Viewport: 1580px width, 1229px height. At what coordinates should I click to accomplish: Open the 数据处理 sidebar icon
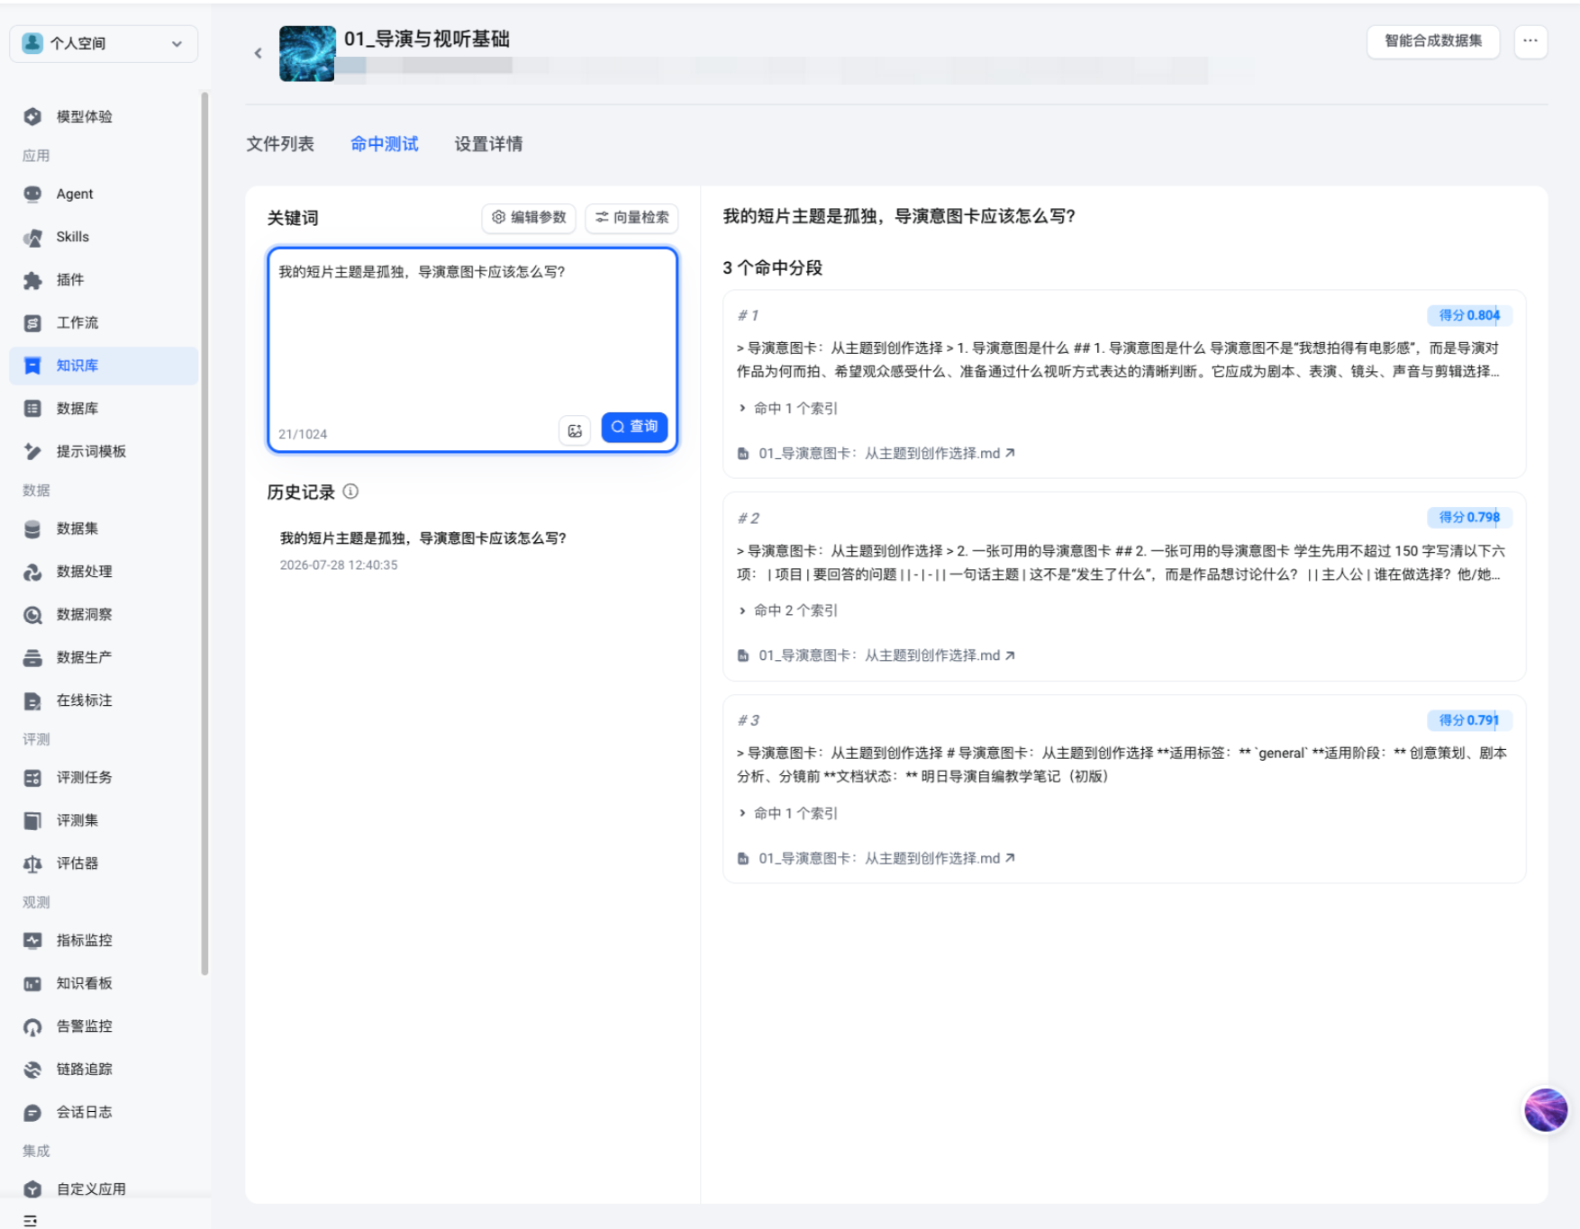(32, 572)
